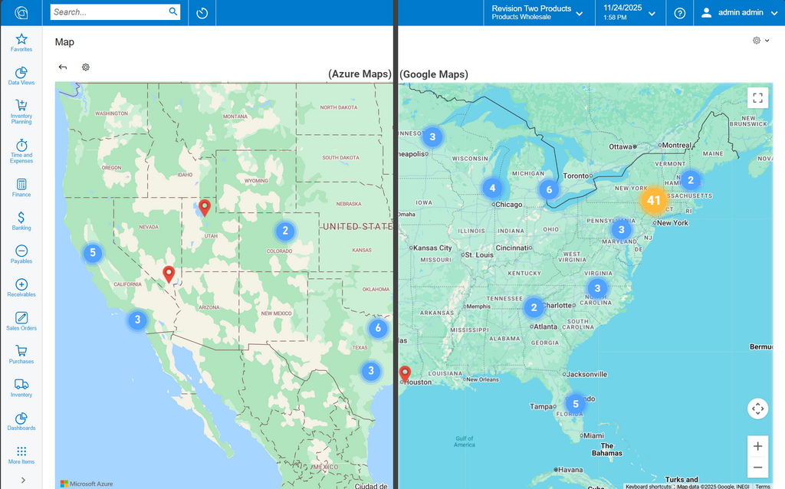Open More Items menu in sidebar
The height and width of the screenshot is (489, 785).
21,455
